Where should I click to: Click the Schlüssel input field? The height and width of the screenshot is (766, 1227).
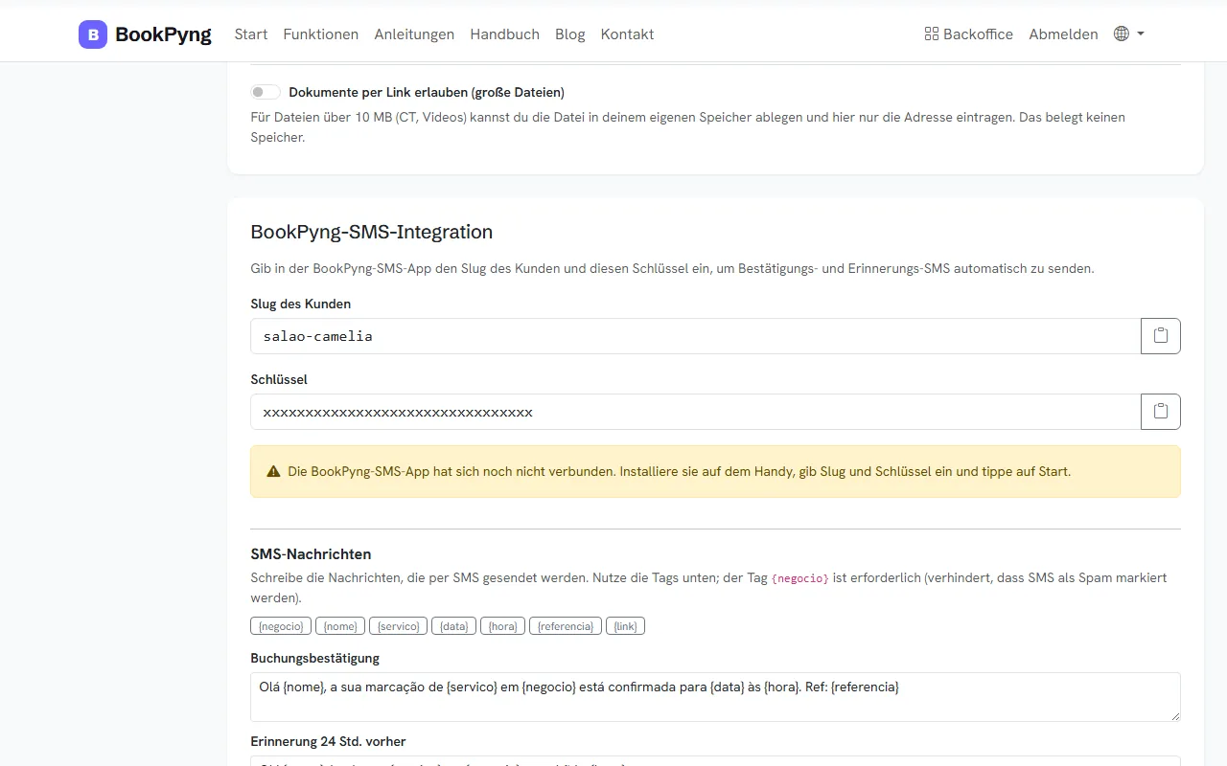pyautogui.click(x=695, y=412)
